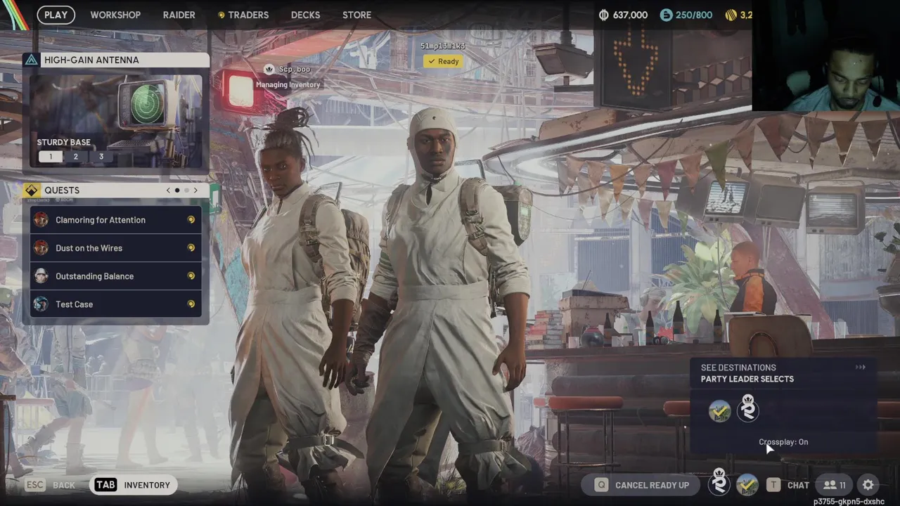This screenshot has height=506, width=900.
Task: Click the yellow token currency icon
Action: tap(731, 15)
